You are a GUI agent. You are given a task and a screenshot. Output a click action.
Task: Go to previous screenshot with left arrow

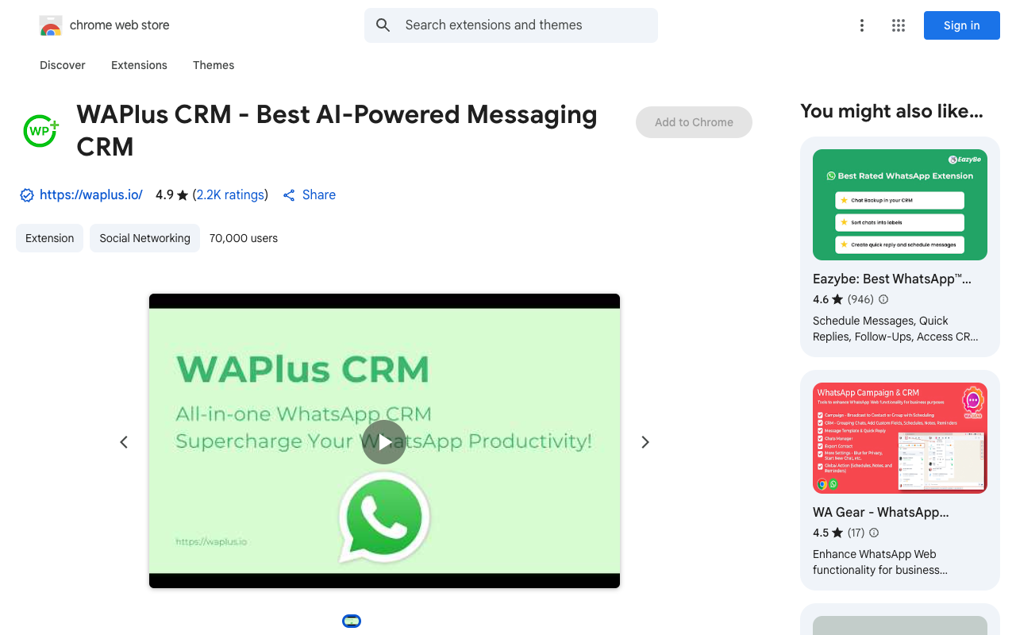124,442
